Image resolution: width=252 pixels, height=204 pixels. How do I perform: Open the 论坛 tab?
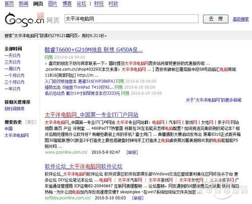(x=82, y=4)
